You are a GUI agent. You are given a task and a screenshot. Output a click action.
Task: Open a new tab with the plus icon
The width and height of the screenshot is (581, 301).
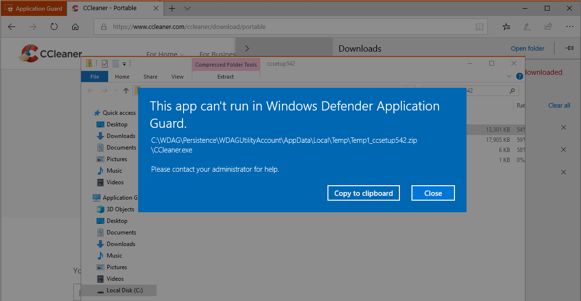[x=172, y=8]
